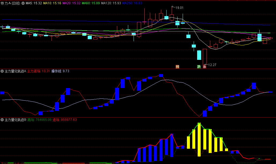Click the red 主力进场: 10.31 value
This screenshot has height=164, width=276.
(39, 71)
